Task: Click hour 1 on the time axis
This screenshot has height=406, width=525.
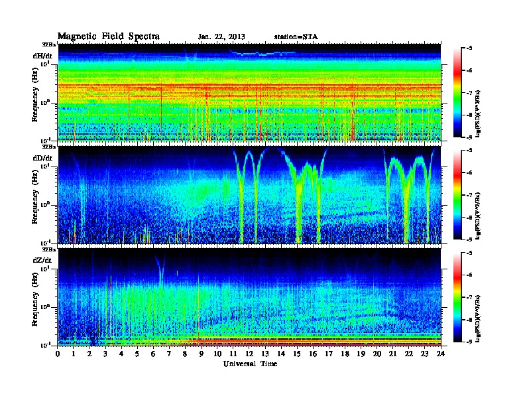Action: (x=74, y=354)
